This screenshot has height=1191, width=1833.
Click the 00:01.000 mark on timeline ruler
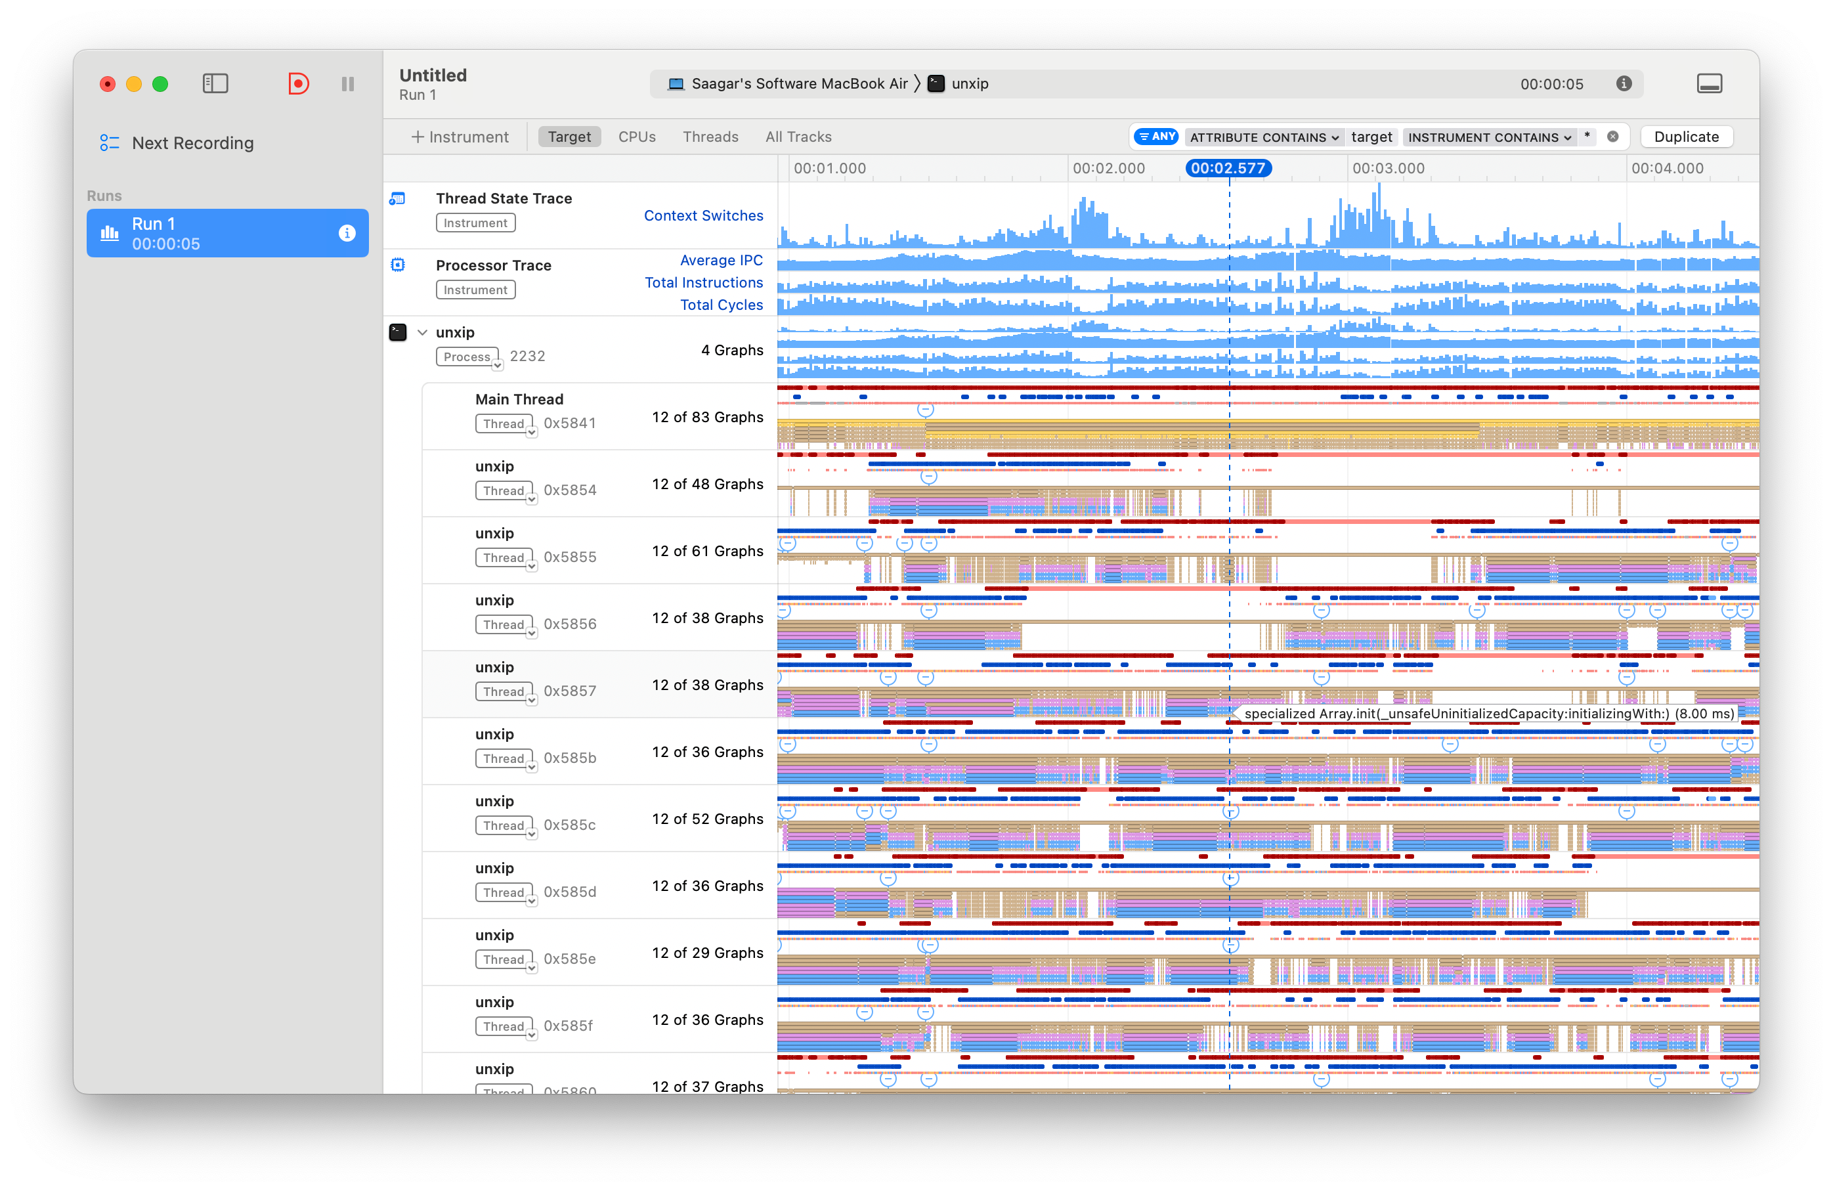[x=829, y=168]
